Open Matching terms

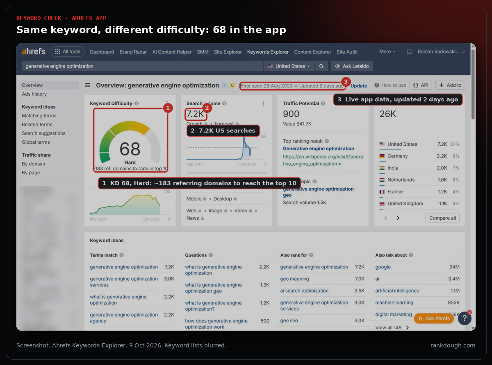click(39, 116)
